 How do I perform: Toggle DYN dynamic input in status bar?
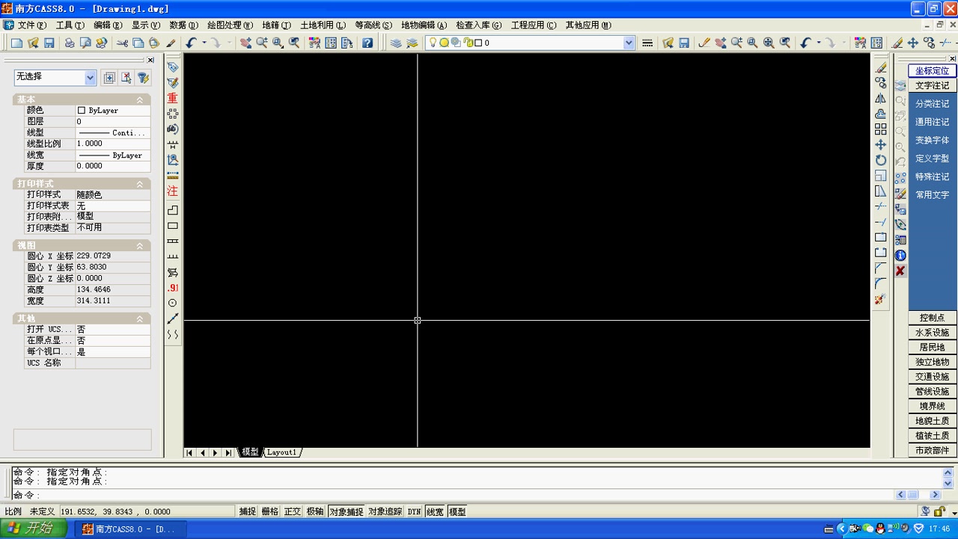(x=414, y=511)
